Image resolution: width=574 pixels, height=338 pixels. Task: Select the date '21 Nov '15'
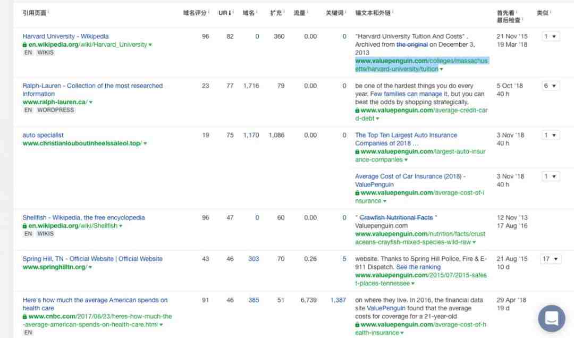click(x=512, y=36)
